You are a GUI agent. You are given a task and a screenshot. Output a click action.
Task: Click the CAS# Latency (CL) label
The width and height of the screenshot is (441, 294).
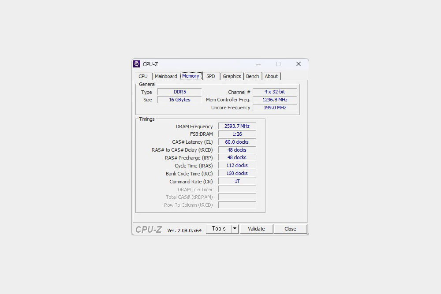[x=192, y=142]
